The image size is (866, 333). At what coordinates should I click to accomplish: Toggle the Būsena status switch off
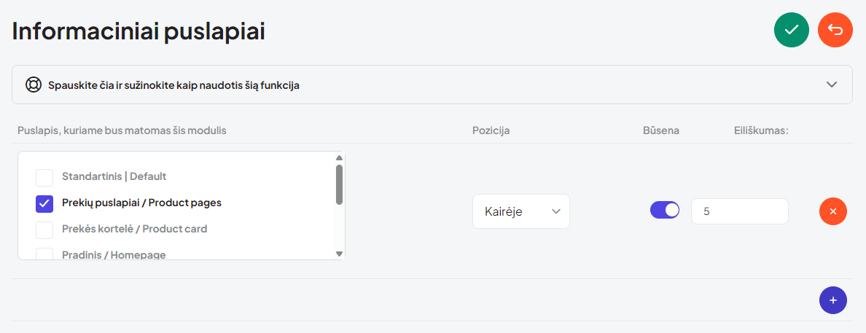point(664,211)
